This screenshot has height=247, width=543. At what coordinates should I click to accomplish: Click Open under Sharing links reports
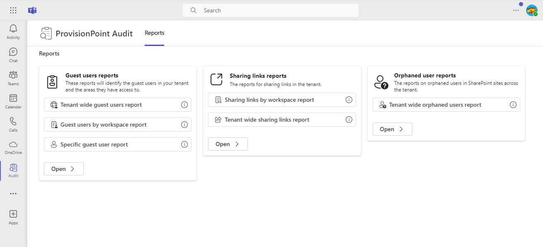(x=228, y=144)
